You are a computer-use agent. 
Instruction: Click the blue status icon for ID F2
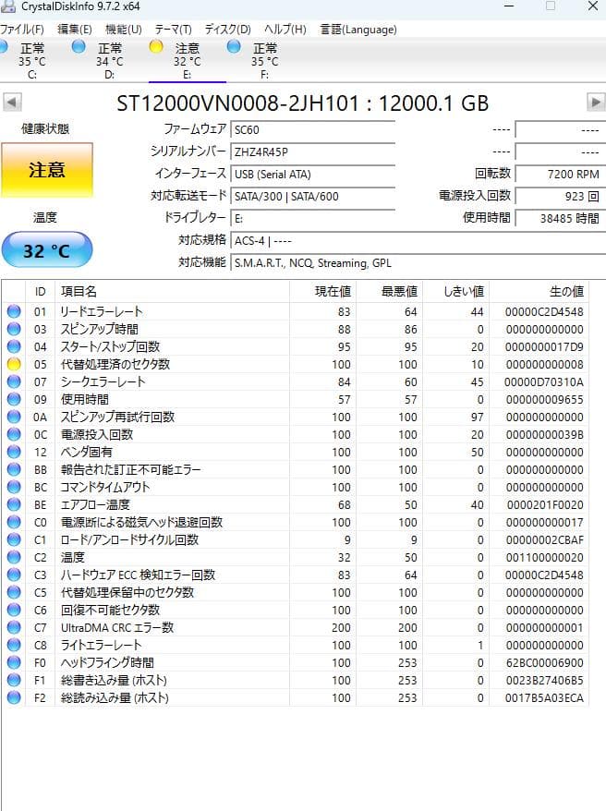click(14, 698)
